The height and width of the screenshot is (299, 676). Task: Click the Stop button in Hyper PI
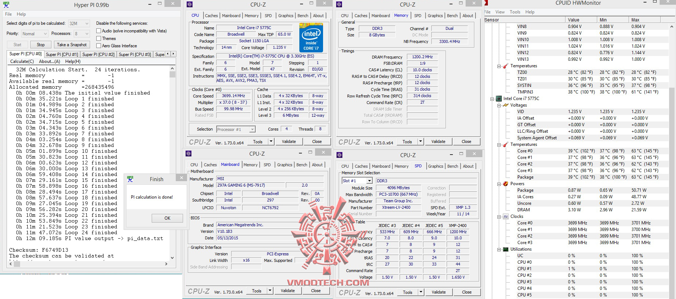pos(40,45)
